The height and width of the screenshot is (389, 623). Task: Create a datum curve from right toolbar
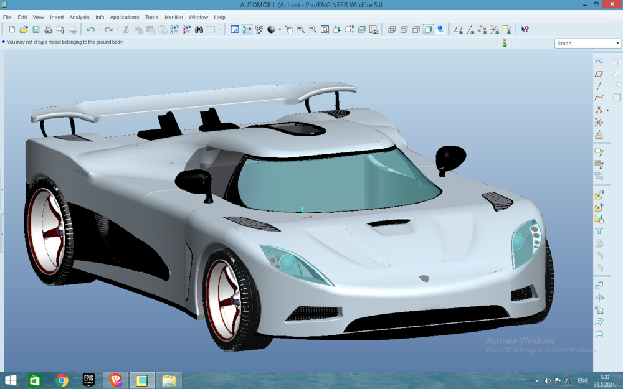(x=599, y=98)
